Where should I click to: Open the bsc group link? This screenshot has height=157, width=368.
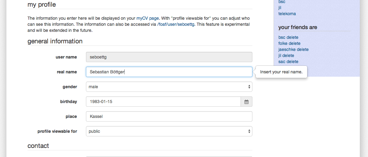click(282, 2)
